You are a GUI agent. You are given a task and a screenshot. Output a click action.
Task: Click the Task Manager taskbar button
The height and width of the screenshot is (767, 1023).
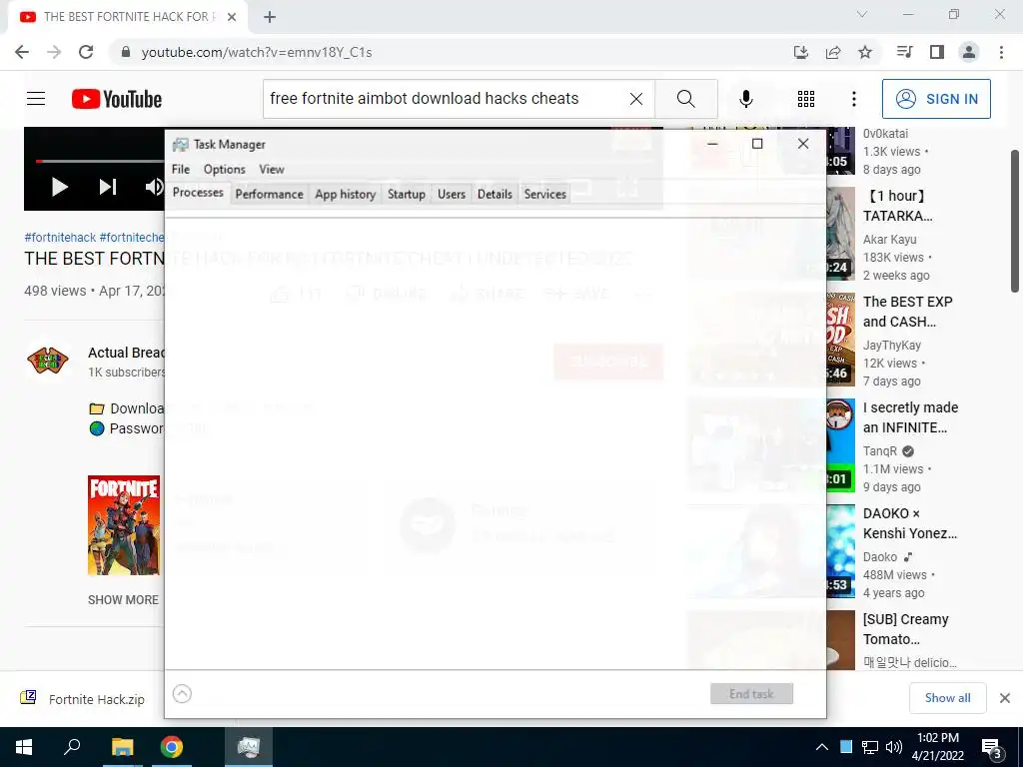(249, 747)
